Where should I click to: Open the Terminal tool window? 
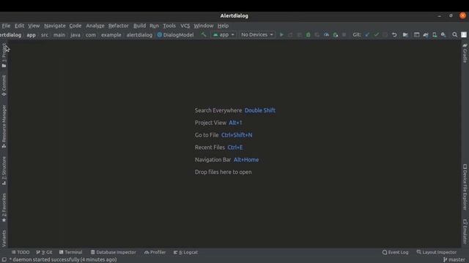coord(70,252)
